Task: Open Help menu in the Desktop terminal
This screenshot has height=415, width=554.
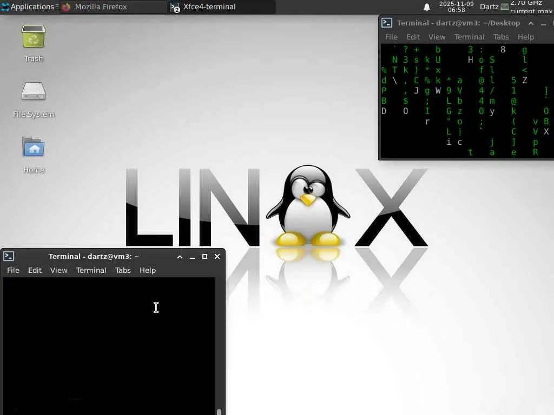Action: coord(526,37)
